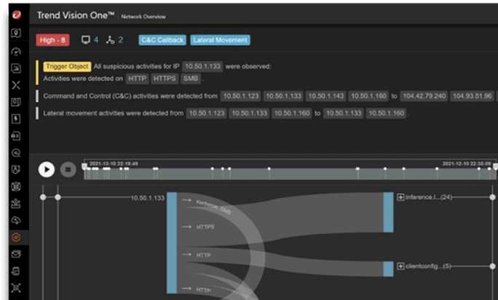
Task: Select the 10.50.1.133 source node label in graph
Action: (148, 198)
